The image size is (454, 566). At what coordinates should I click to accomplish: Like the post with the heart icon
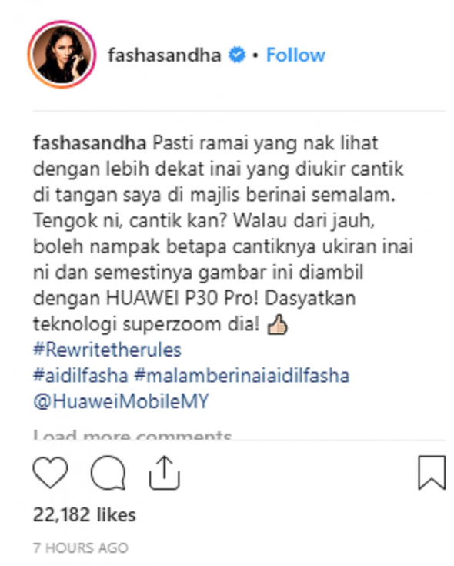point(51,472)
